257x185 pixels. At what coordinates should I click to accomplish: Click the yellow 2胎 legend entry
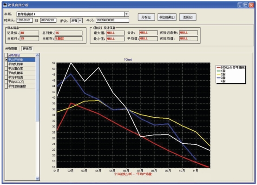click(221, 74)
